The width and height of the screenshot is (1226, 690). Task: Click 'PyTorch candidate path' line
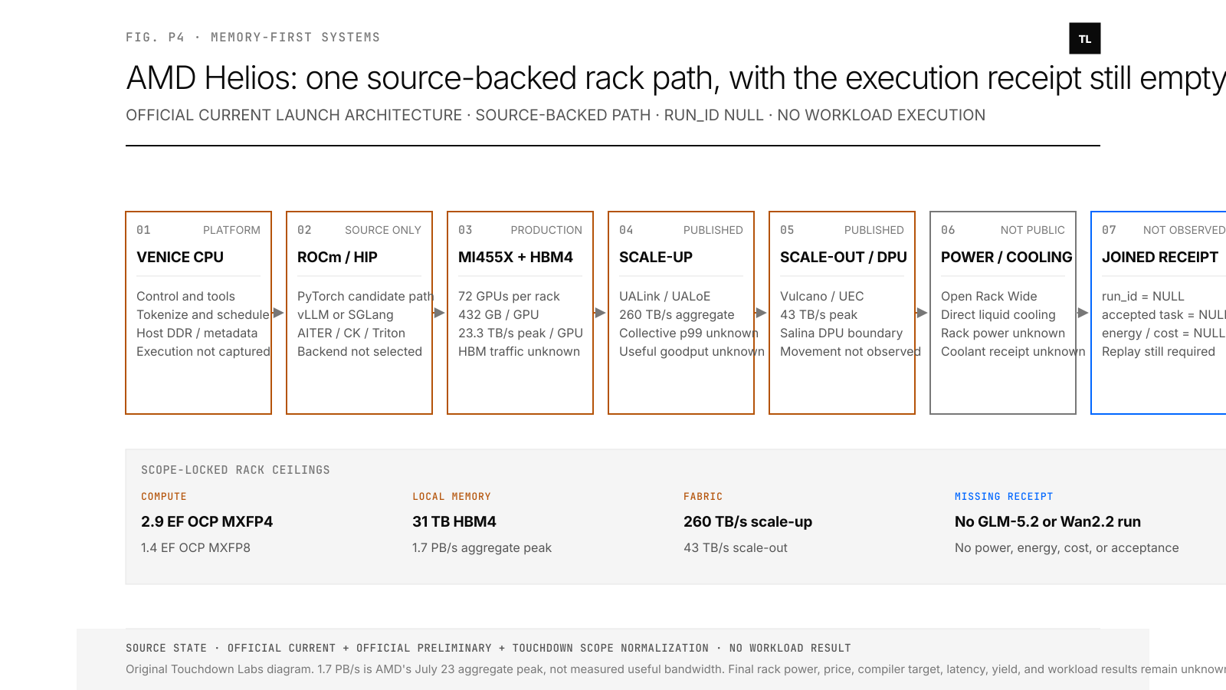tap(366, 296)
